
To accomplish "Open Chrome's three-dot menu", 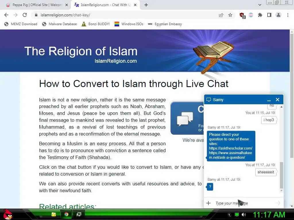I will 288,15.
